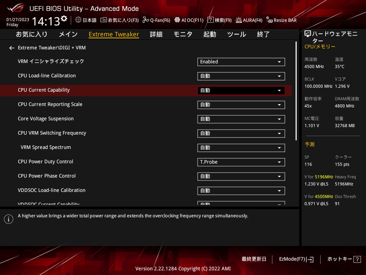
Task: Open CPU VRM Switching Frequency dropdown
Action: click(241, 134)
